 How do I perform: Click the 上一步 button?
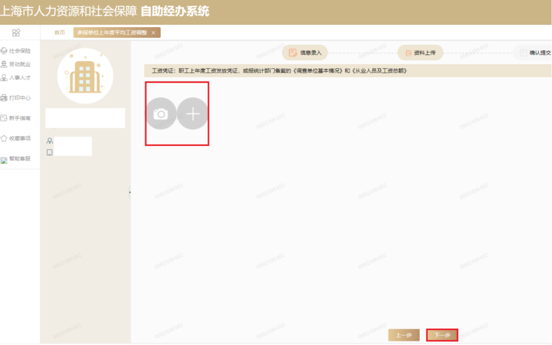click(x=404, y=335)
